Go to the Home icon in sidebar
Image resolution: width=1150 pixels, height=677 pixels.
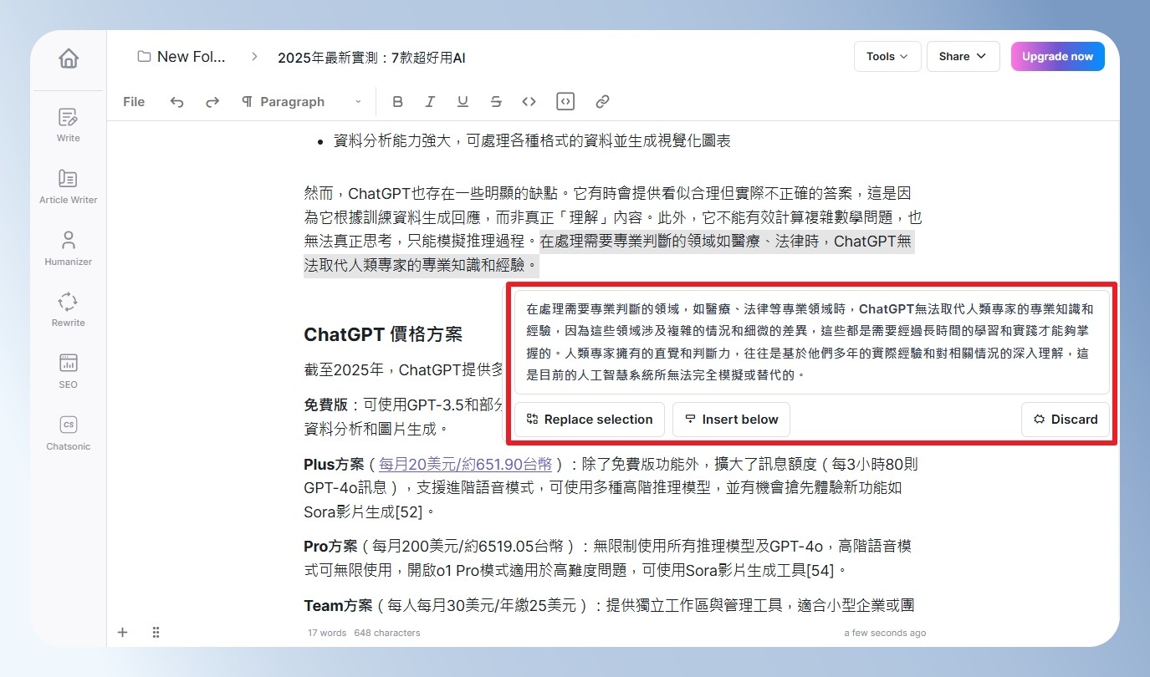click(69, 59)
